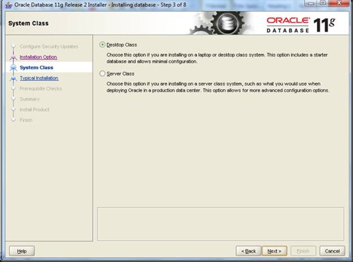Close the installer window
This screenshot has width=353, height=262.
click(x=339, y=3)
